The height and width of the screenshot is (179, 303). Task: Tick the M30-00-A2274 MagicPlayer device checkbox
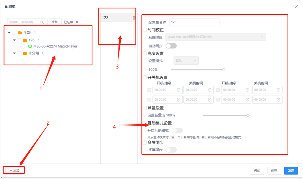[25, 47]
